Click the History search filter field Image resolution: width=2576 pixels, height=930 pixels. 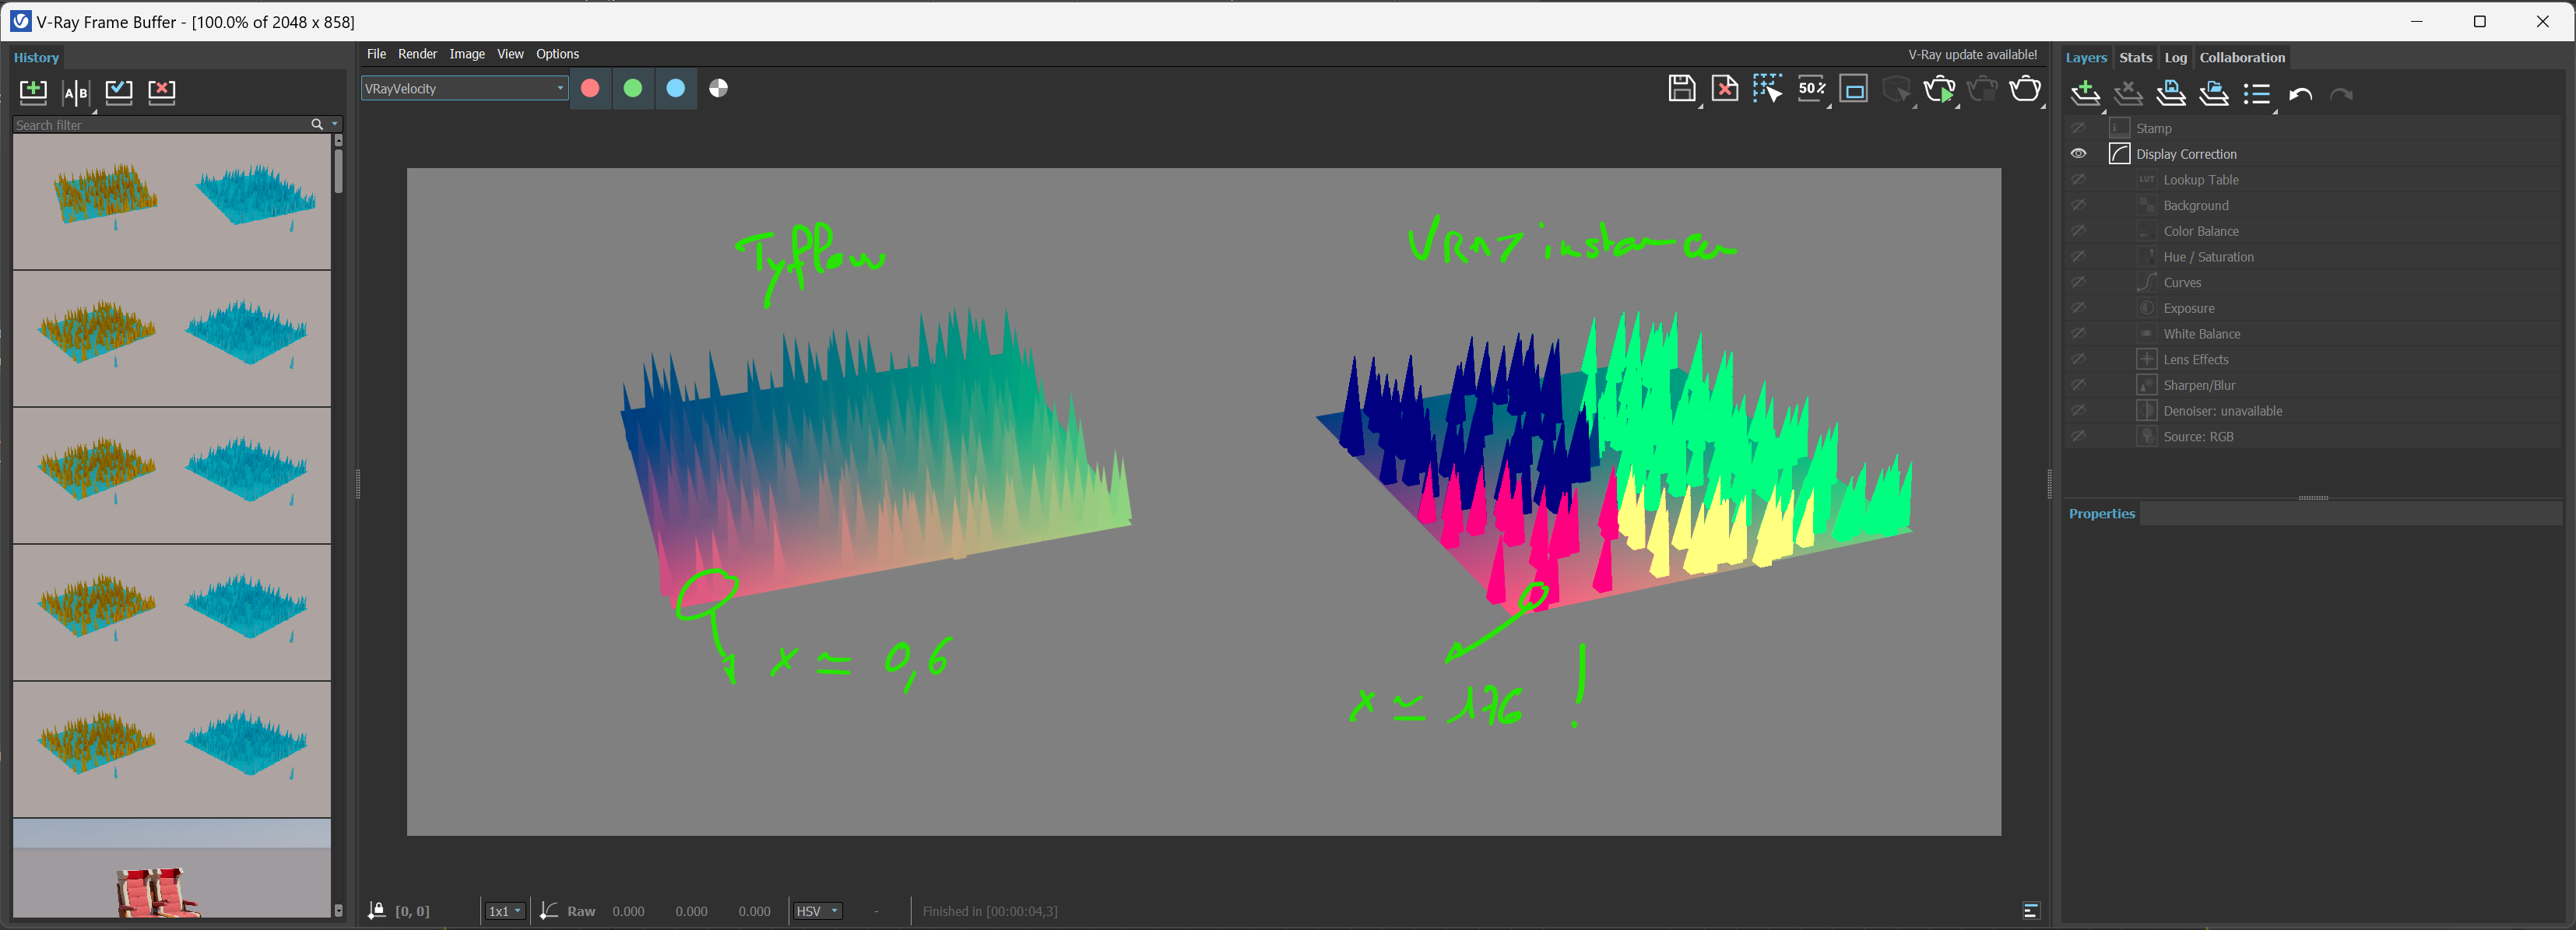point(160,125)
